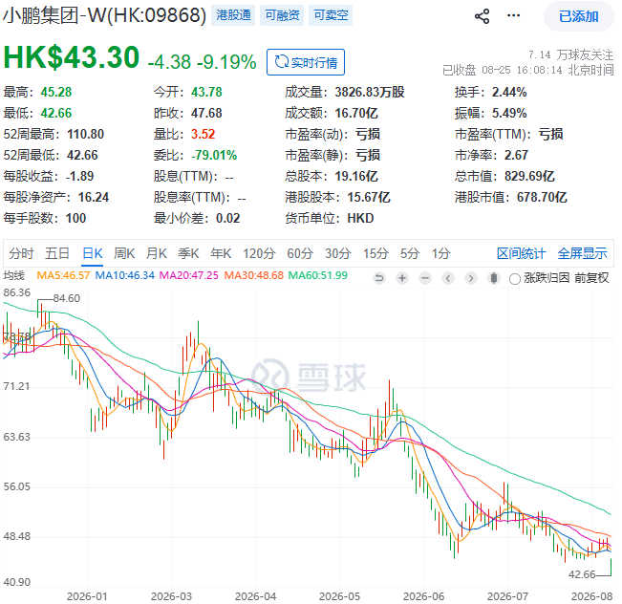Click the 总市值 value 829.69亿

529,176
